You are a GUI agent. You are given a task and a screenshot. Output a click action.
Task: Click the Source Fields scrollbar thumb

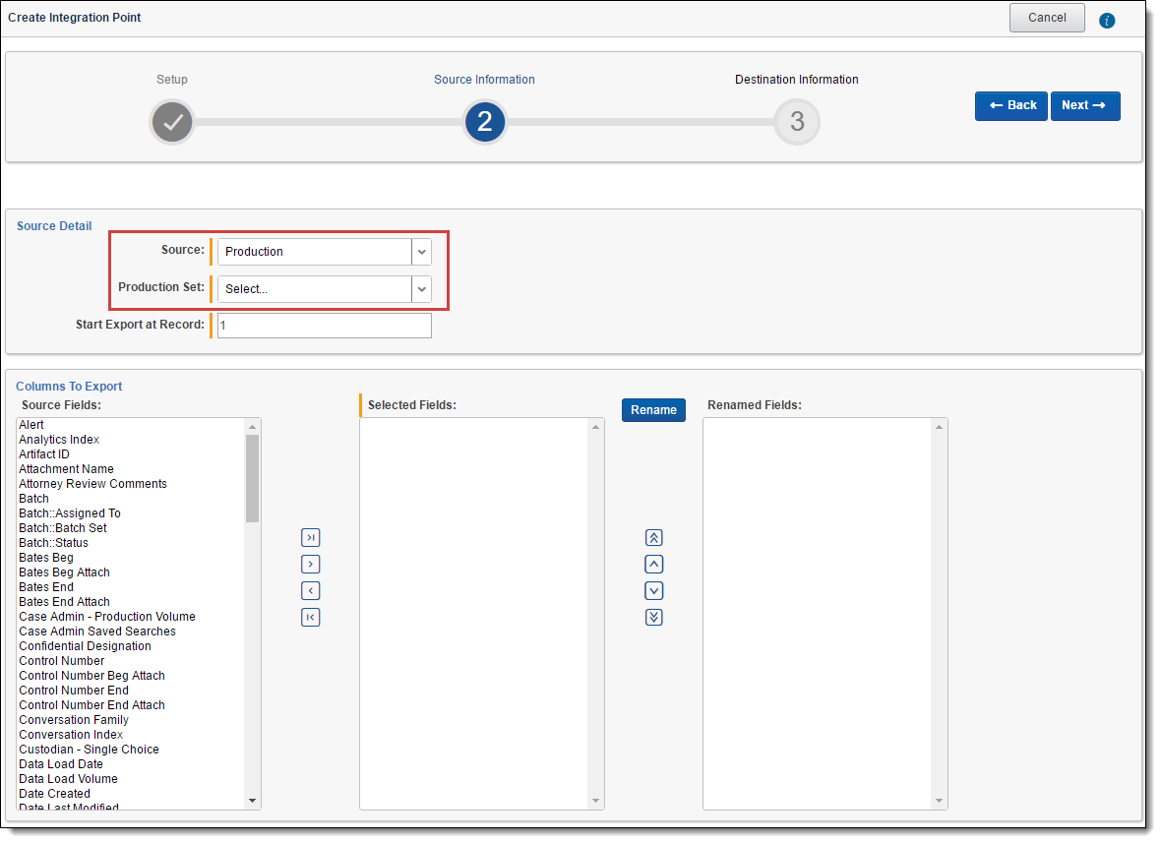click(253, 478)
